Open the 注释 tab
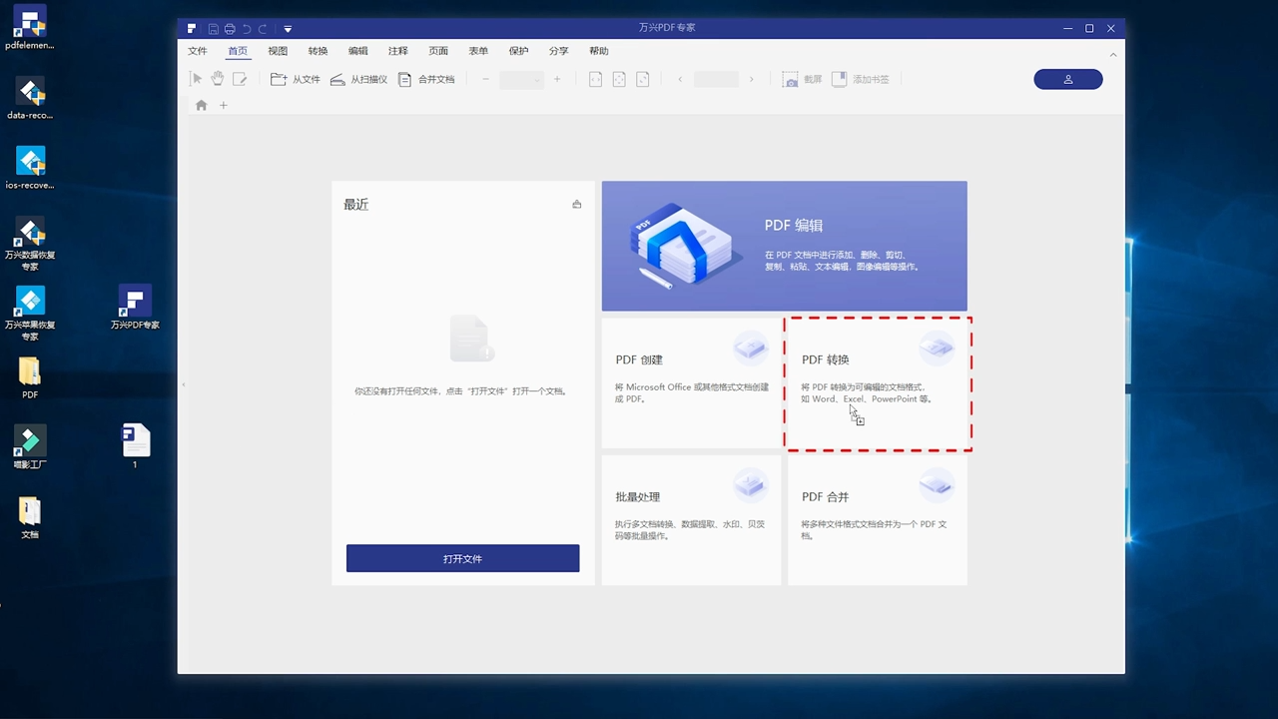Screen dimensions: 1278x719 397,51
